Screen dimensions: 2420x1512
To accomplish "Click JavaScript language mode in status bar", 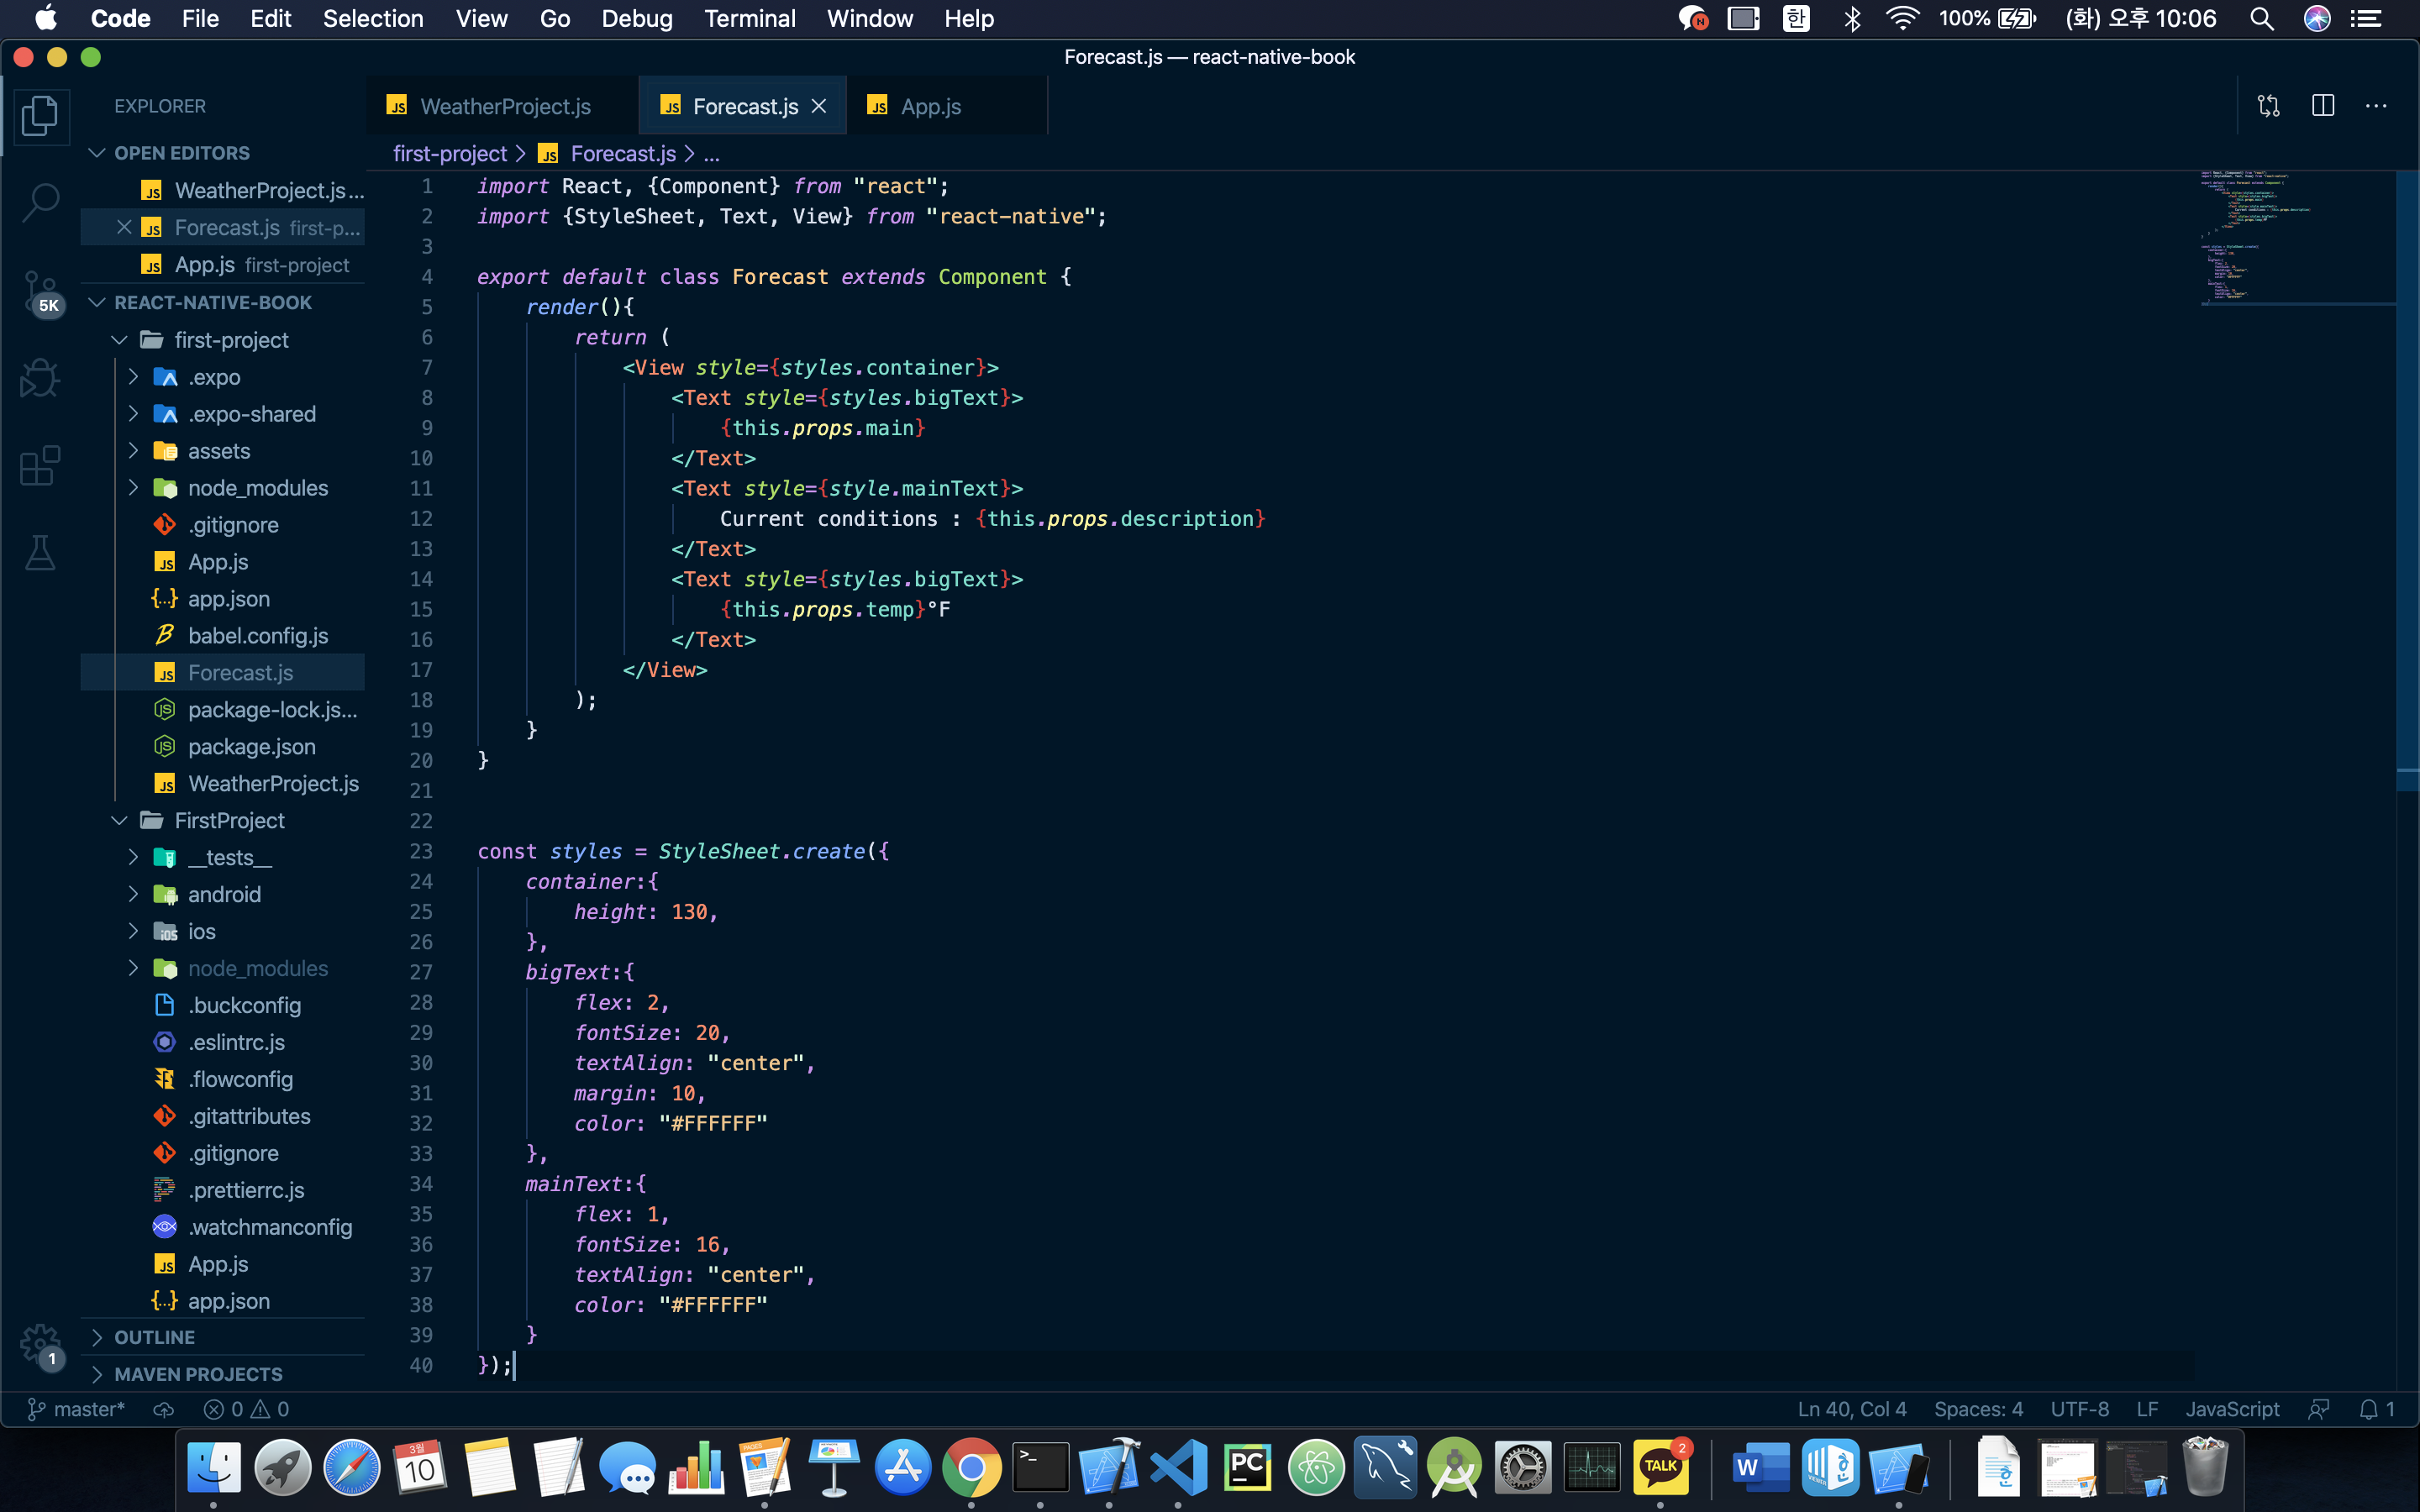I will (x=2231, y=1409).
